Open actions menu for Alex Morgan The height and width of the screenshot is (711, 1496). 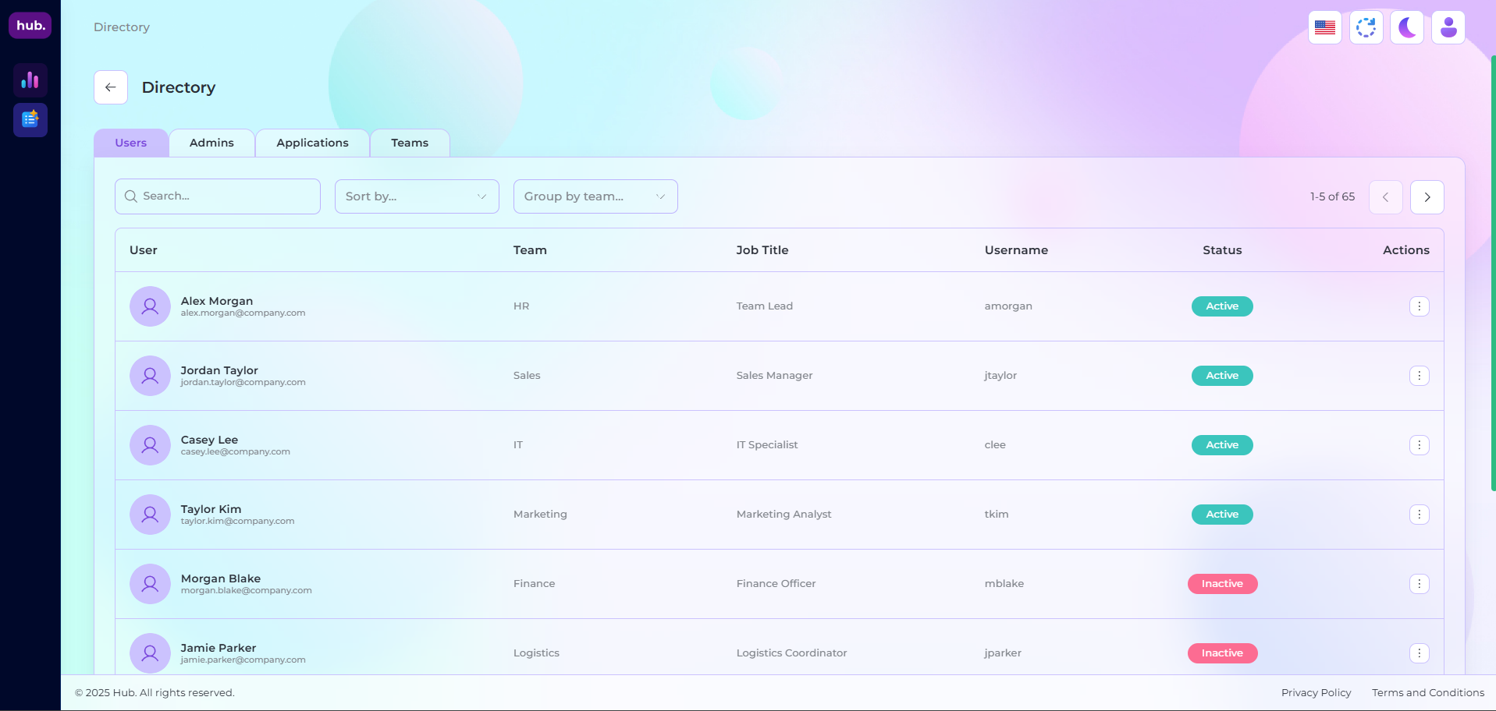pyautogui.click(x=1419, y=306)
